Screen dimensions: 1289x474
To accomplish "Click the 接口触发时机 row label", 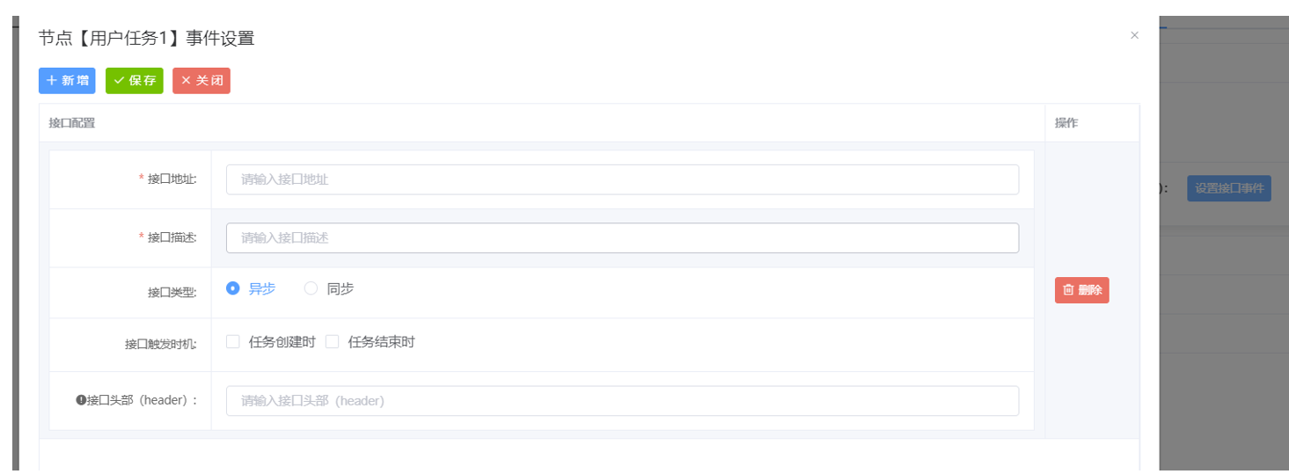I will 160,345.
